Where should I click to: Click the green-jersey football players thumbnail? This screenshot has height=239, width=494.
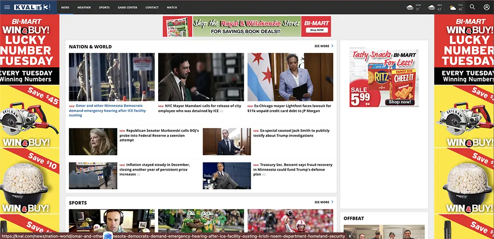(201, 221)
